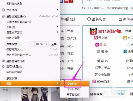Choose 关闭所有页面声音(V)
This screenshot has width=133, height=101.
tap(30, 22)
